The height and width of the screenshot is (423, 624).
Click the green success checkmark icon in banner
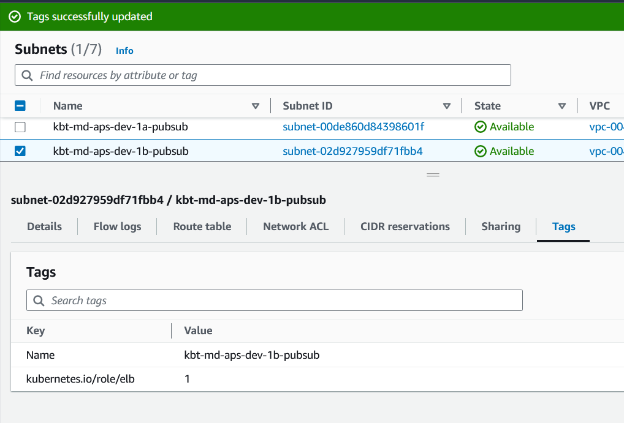click(x=15, y=17)
